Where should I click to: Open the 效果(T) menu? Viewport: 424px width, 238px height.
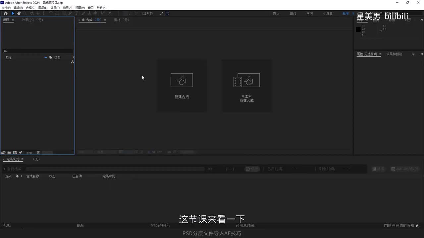55,8
